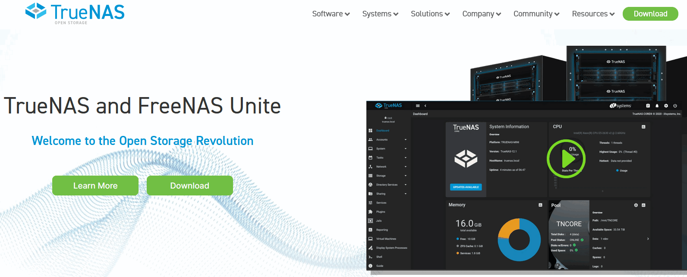Click the "TrueNAS and FreeNAS Unite" headline
The image size is (687, 277).
coord(142,106)
